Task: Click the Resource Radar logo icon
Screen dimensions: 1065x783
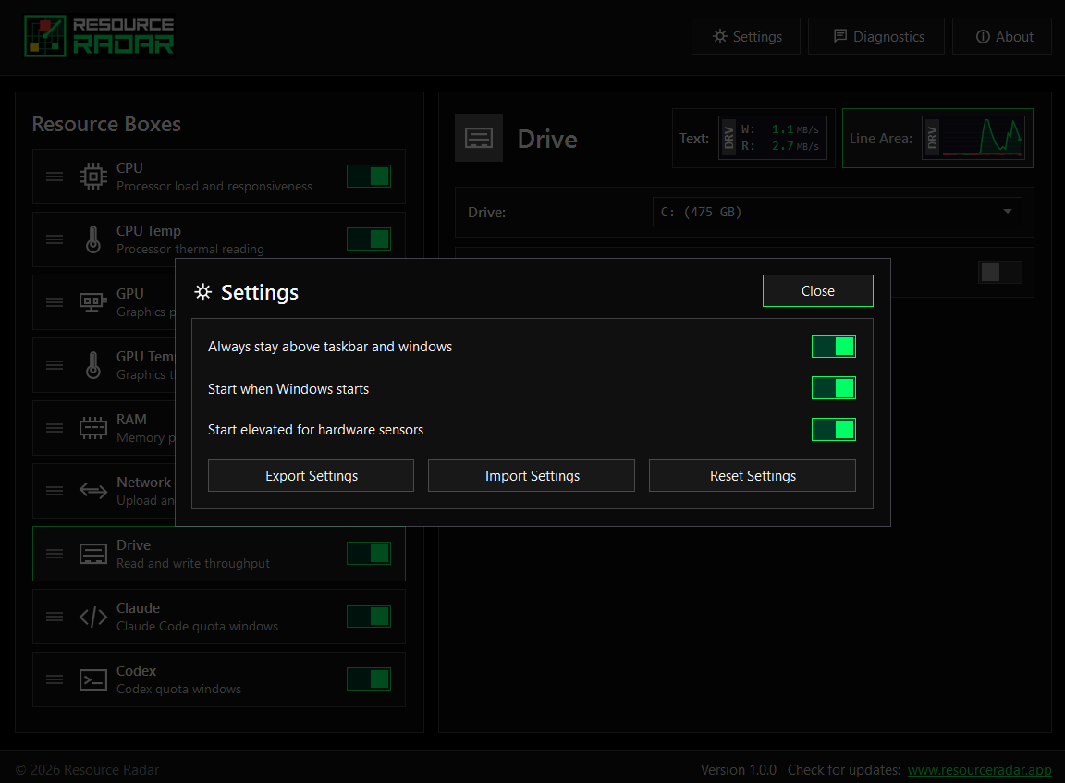Action: click(45, 36)
